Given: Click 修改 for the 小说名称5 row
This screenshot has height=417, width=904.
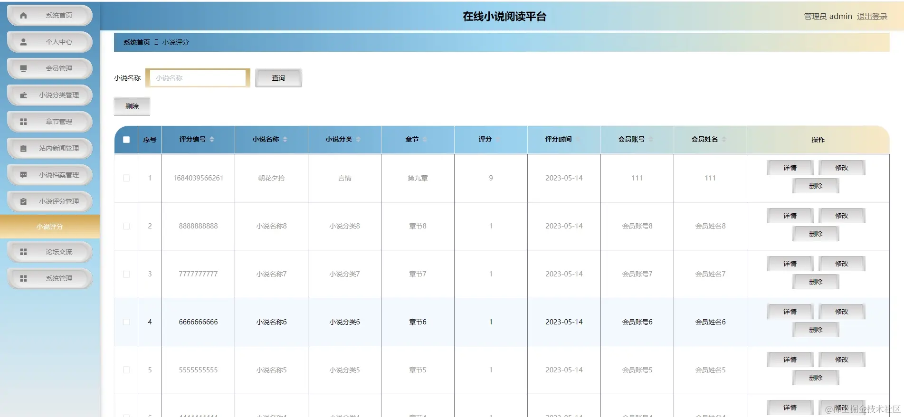Looking at the screenshot, I should click(x=842, y=360).
